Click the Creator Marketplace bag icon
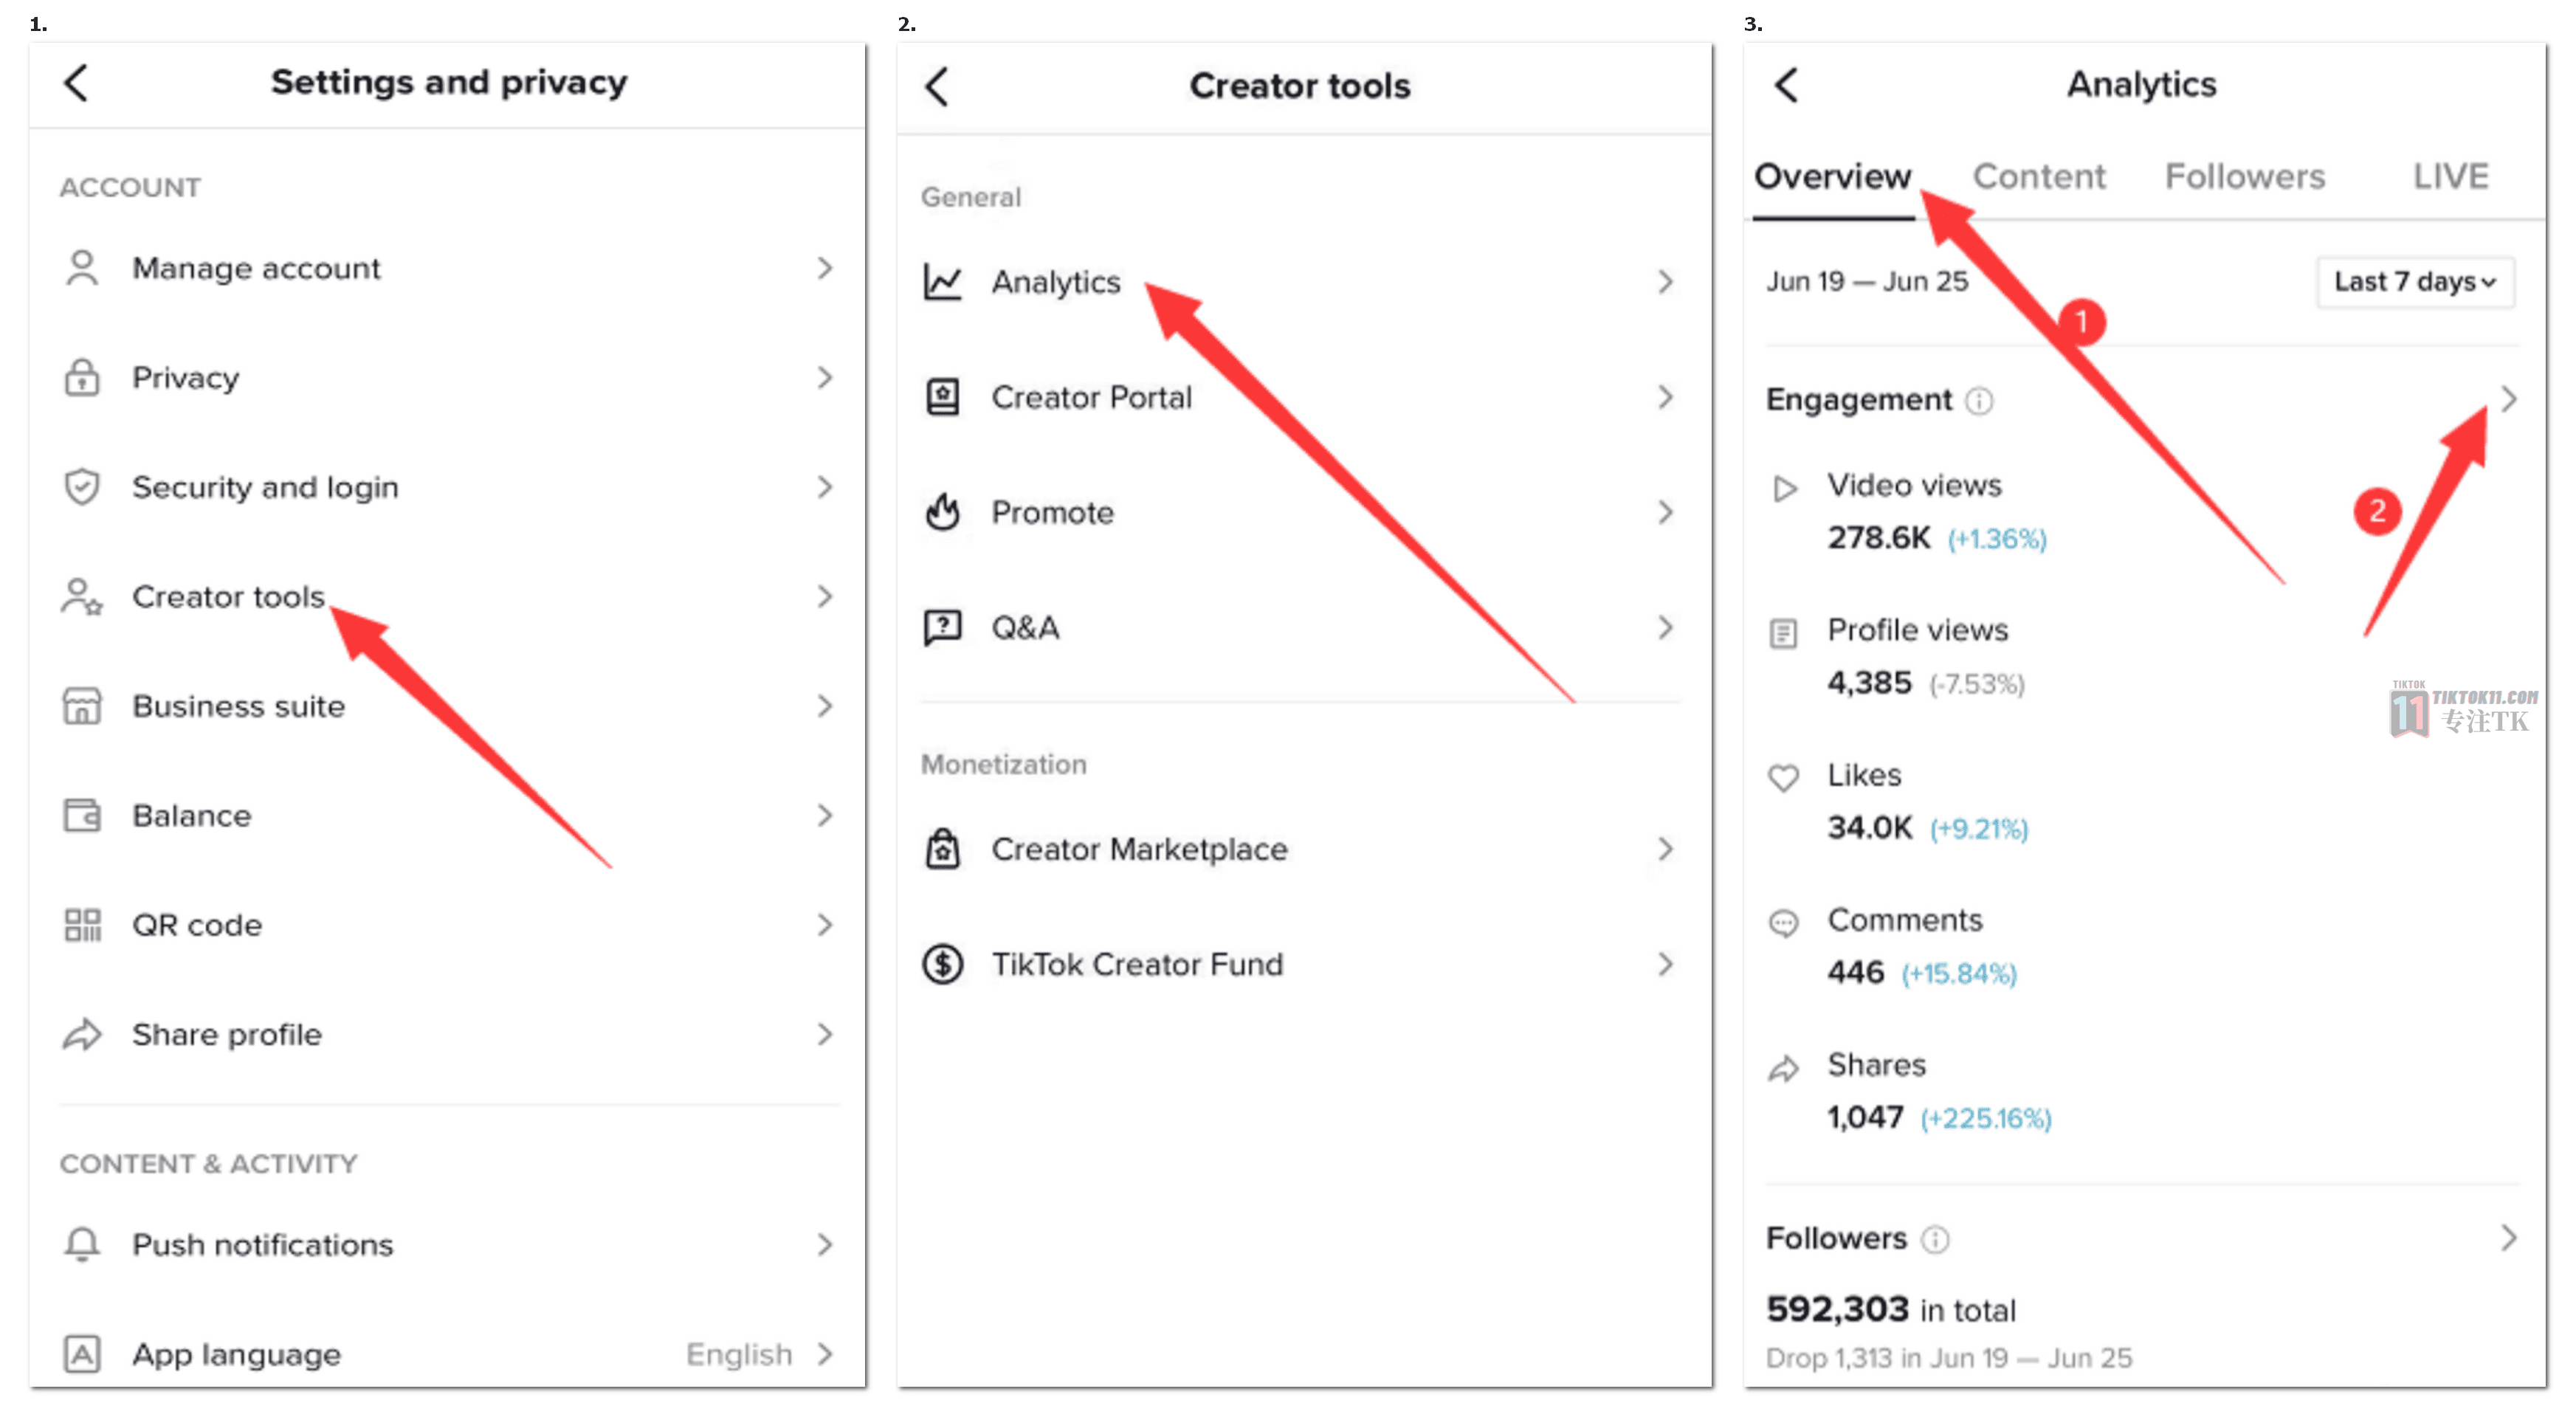 pyautogui.click(x=942, y=849)
